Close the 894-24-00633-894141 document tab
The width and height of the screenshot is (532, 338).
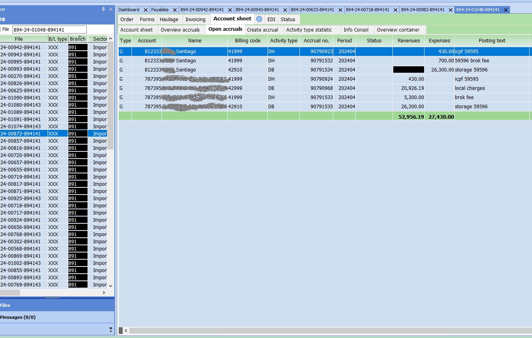341,10
